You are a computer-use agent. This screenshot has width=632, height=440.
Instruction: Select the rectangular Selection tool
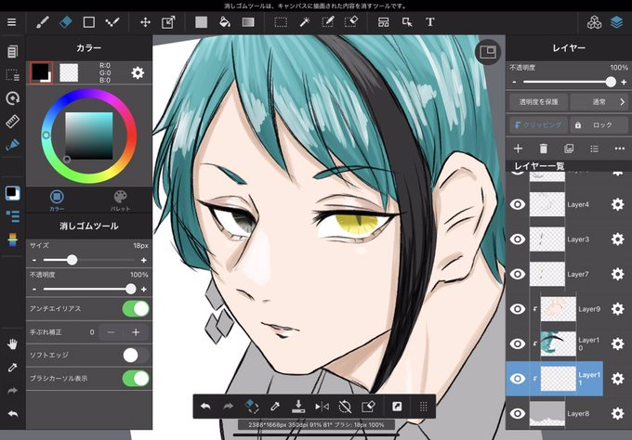tap(281, 22)
